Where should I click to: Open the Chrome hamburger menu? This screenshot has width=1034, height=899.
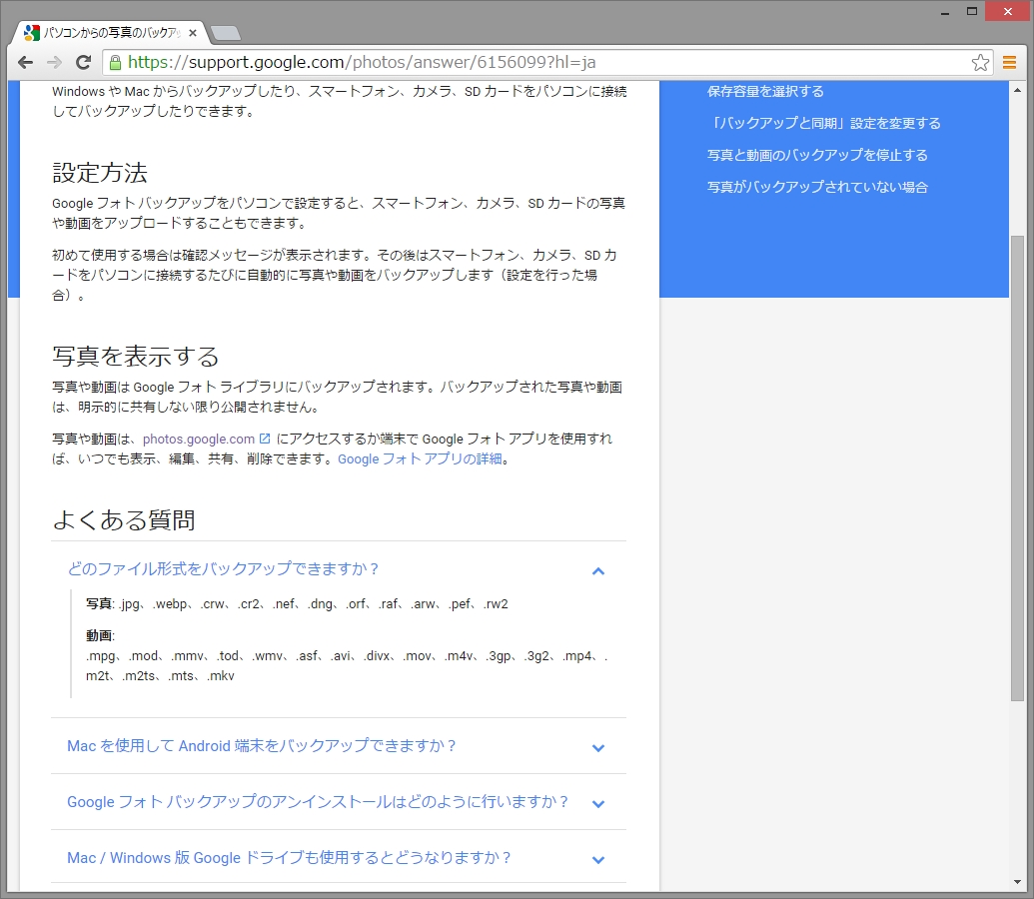click(x=1009, y=63)
